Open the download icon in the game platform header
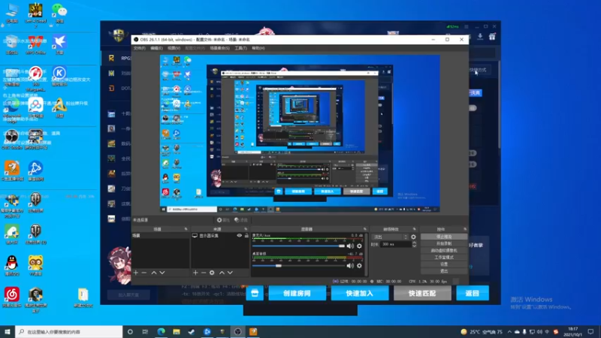Screen dimensions: 601x338 [480, 37]
